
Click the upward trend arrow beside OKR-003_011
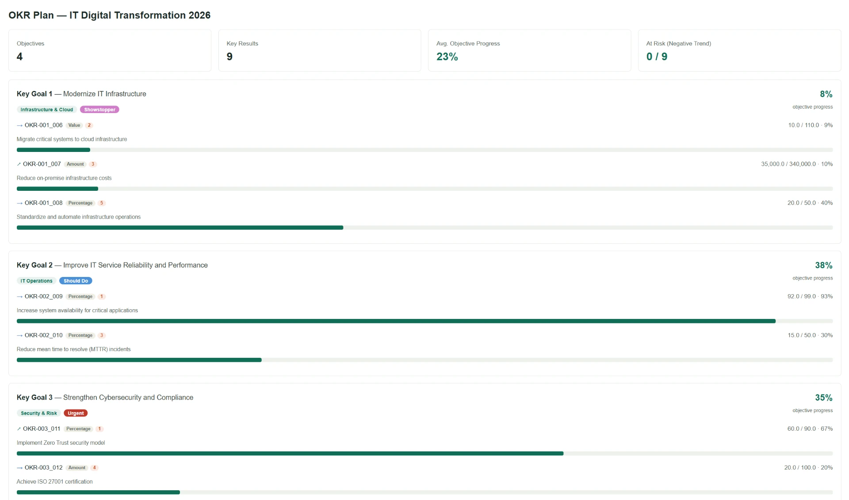pyautogui.click(x=19, y=429)
